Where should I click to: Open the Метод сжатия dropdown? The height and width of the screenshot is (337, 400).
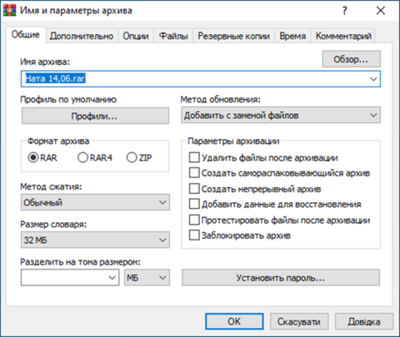(95, 202)
